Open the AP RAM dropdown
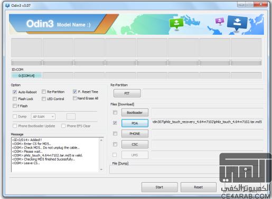 click(x=43, y=116)
